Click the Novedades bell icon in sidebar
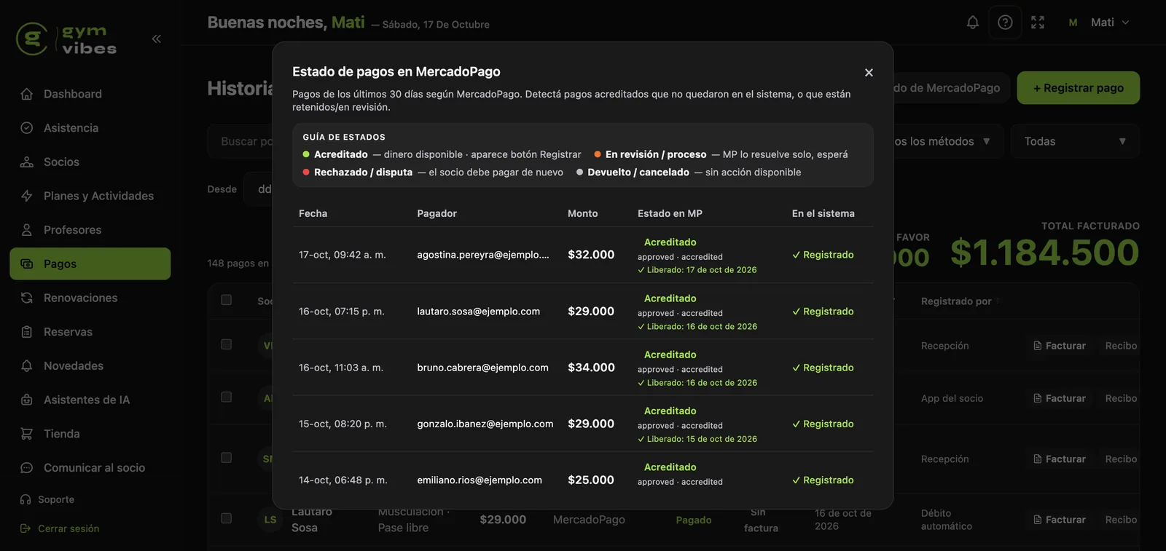 27,365
